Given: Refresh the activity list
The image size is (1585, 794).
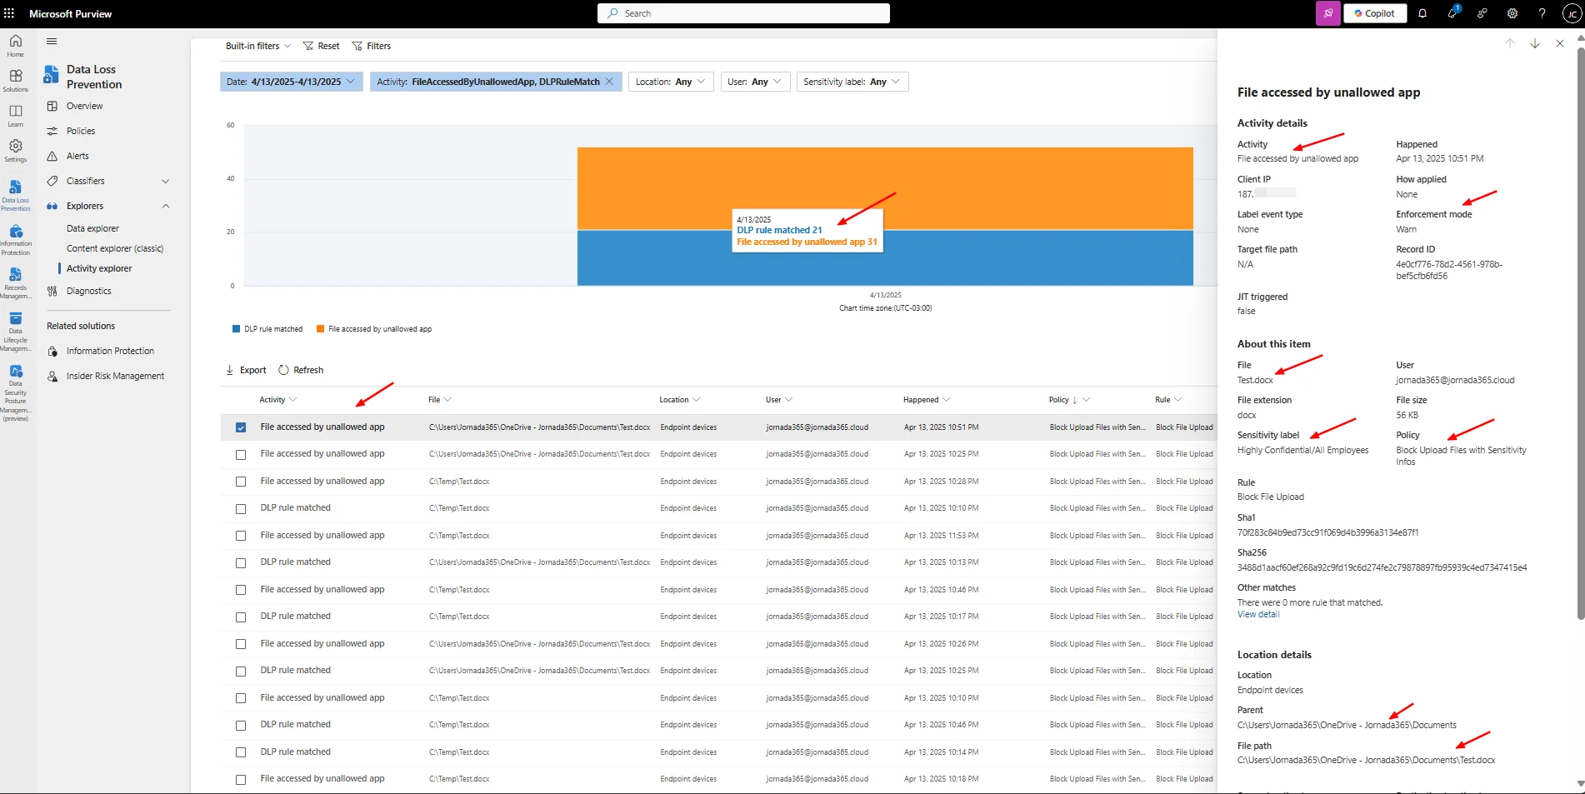Looking at the screenshot, I should pyautogui.click(x=301, y=370).
